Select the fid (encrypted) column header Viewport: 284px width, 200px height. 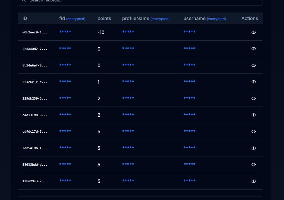point(72,18)
